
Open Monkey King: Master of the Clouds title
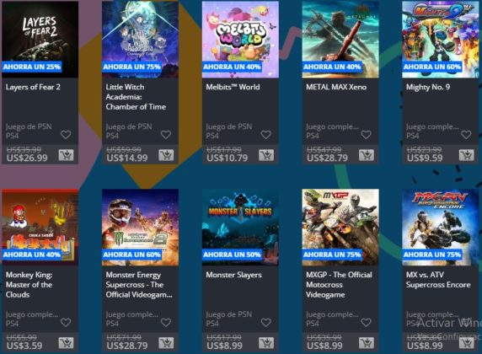pyautogui.click(x=29, y=285)
